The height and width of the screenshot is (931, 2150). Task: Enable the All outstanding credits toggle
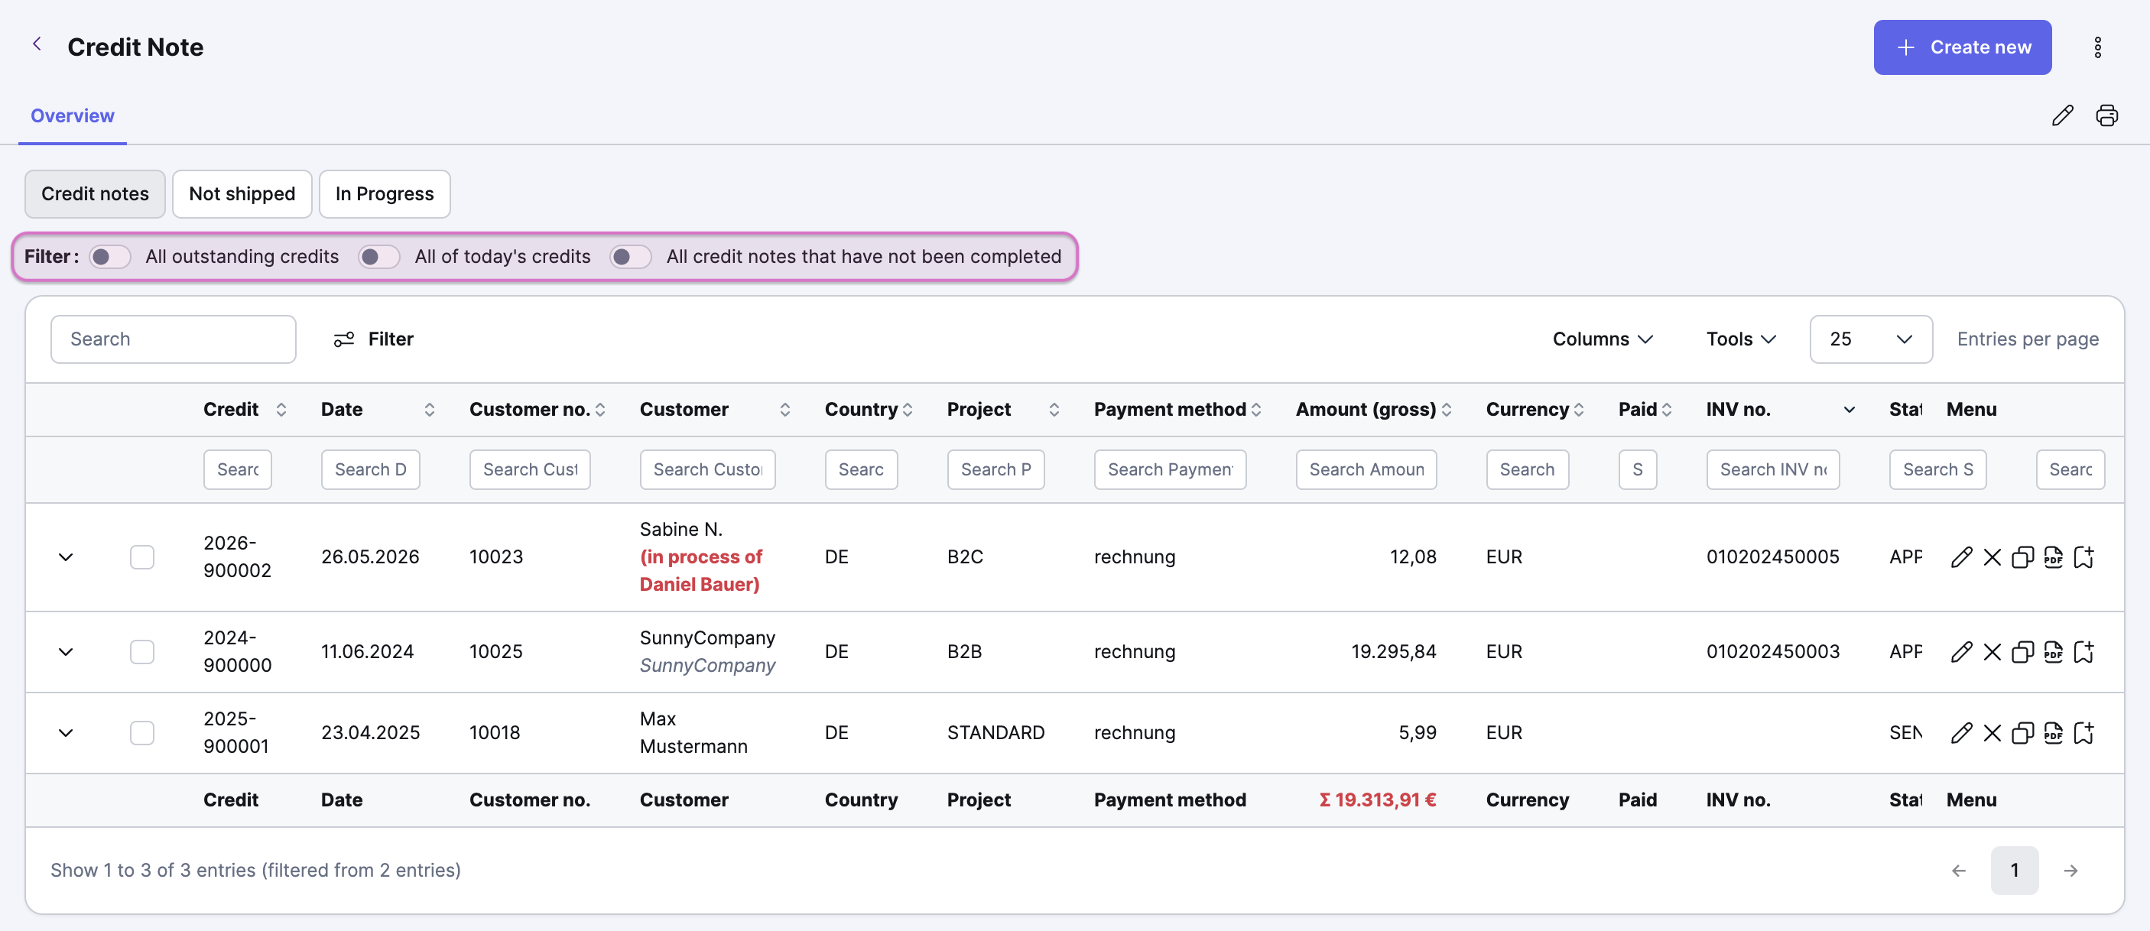click(x=110, y=257)
